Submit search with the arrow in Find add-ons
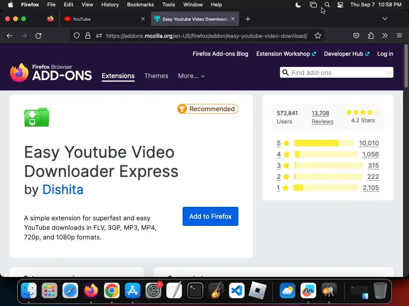This screenshot has width=409, height=306. click(388, 73)
